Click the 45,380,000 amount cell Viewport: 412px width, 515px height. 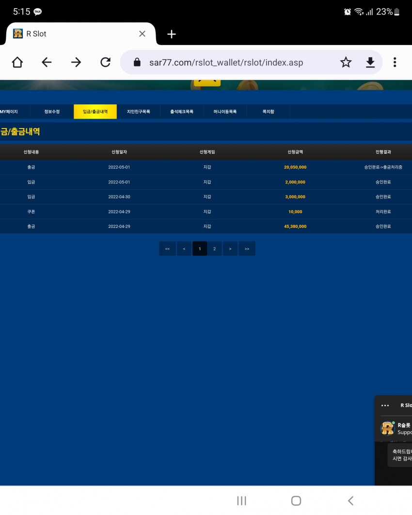[295, 226]
